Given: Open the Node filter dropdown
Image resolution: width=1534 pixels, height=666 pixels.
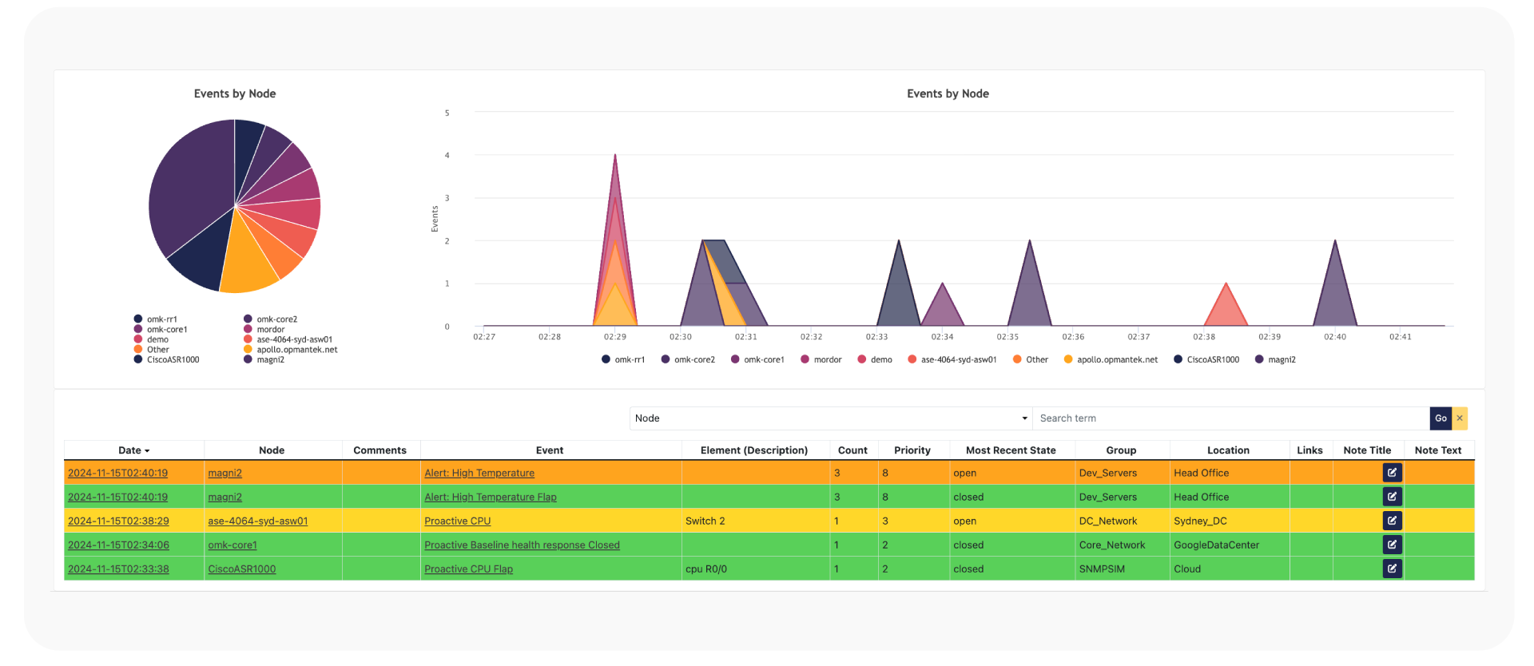Looking at the screenshot, I should 831,418.
